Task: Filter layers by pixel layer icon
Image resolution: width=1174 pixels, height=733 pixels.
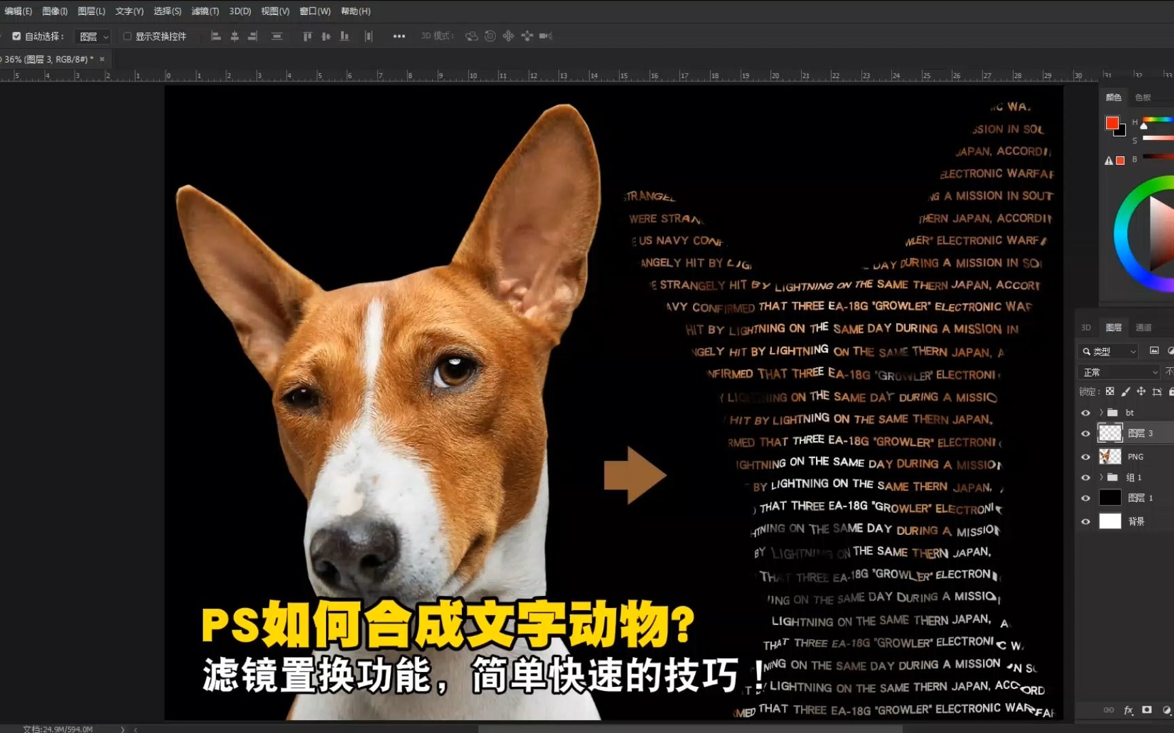Action: pyautogui.click(x=1154, y=351)
